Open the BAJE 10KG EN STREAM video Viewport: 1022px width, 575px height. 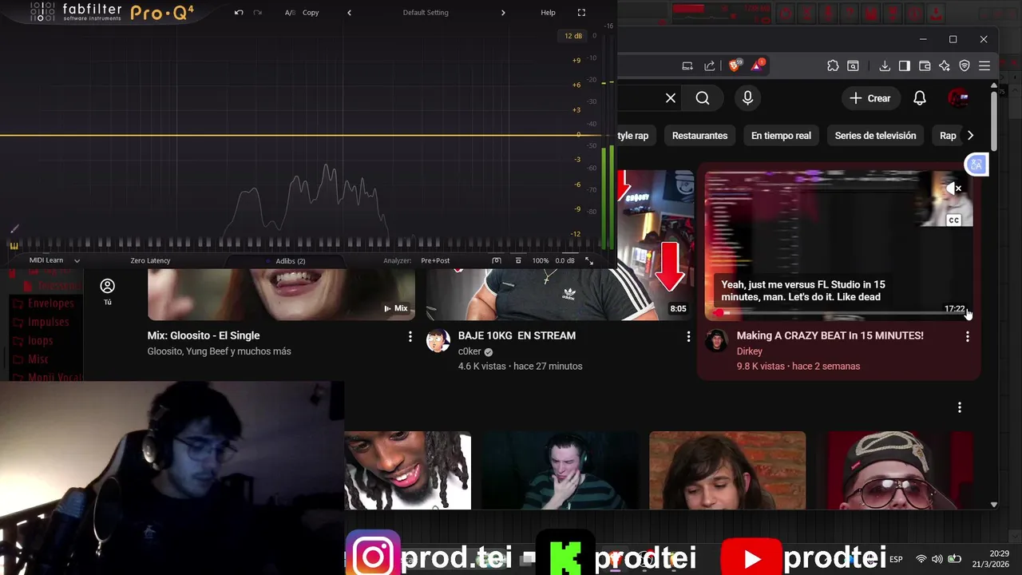point(517,335)
